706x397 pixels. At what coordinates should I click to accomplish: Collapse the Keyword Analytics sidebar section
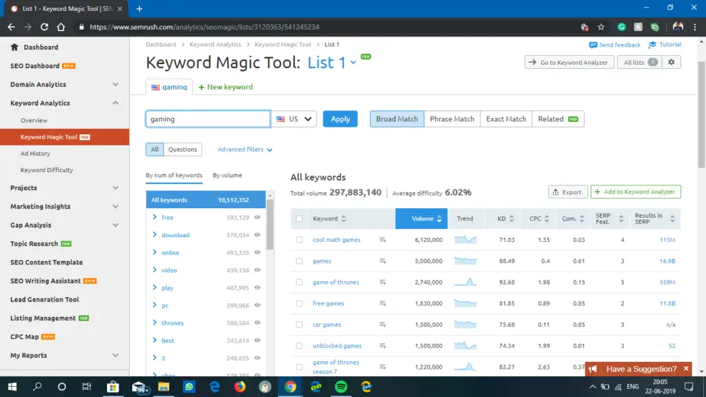tap(115, 103)
